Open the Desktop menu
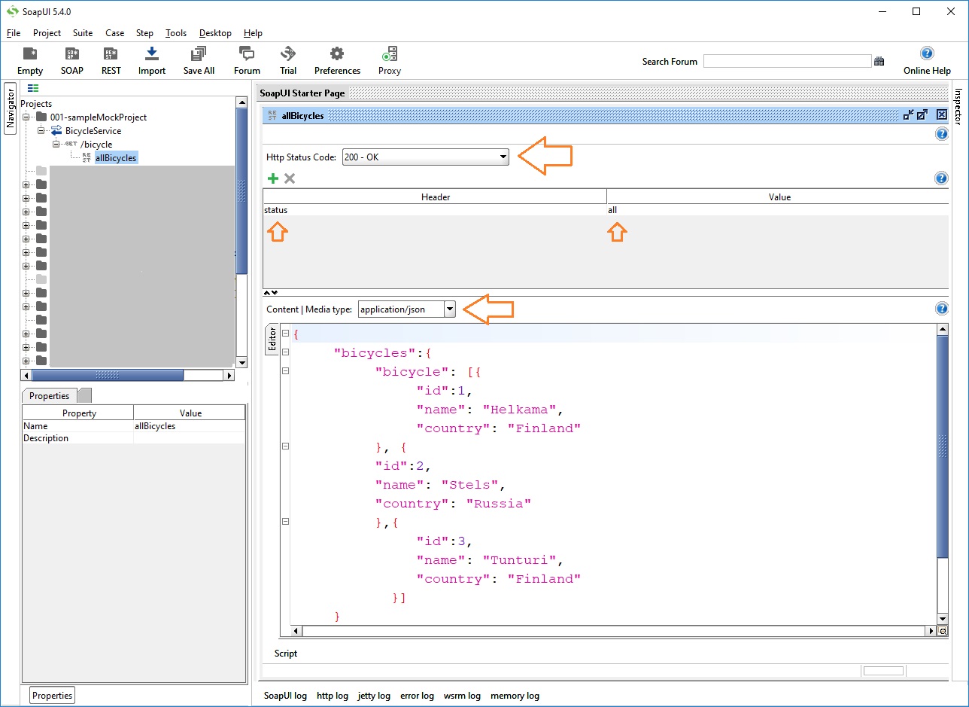Image resolution: width=969 pixels, height=707 pixels. [215, 33]
